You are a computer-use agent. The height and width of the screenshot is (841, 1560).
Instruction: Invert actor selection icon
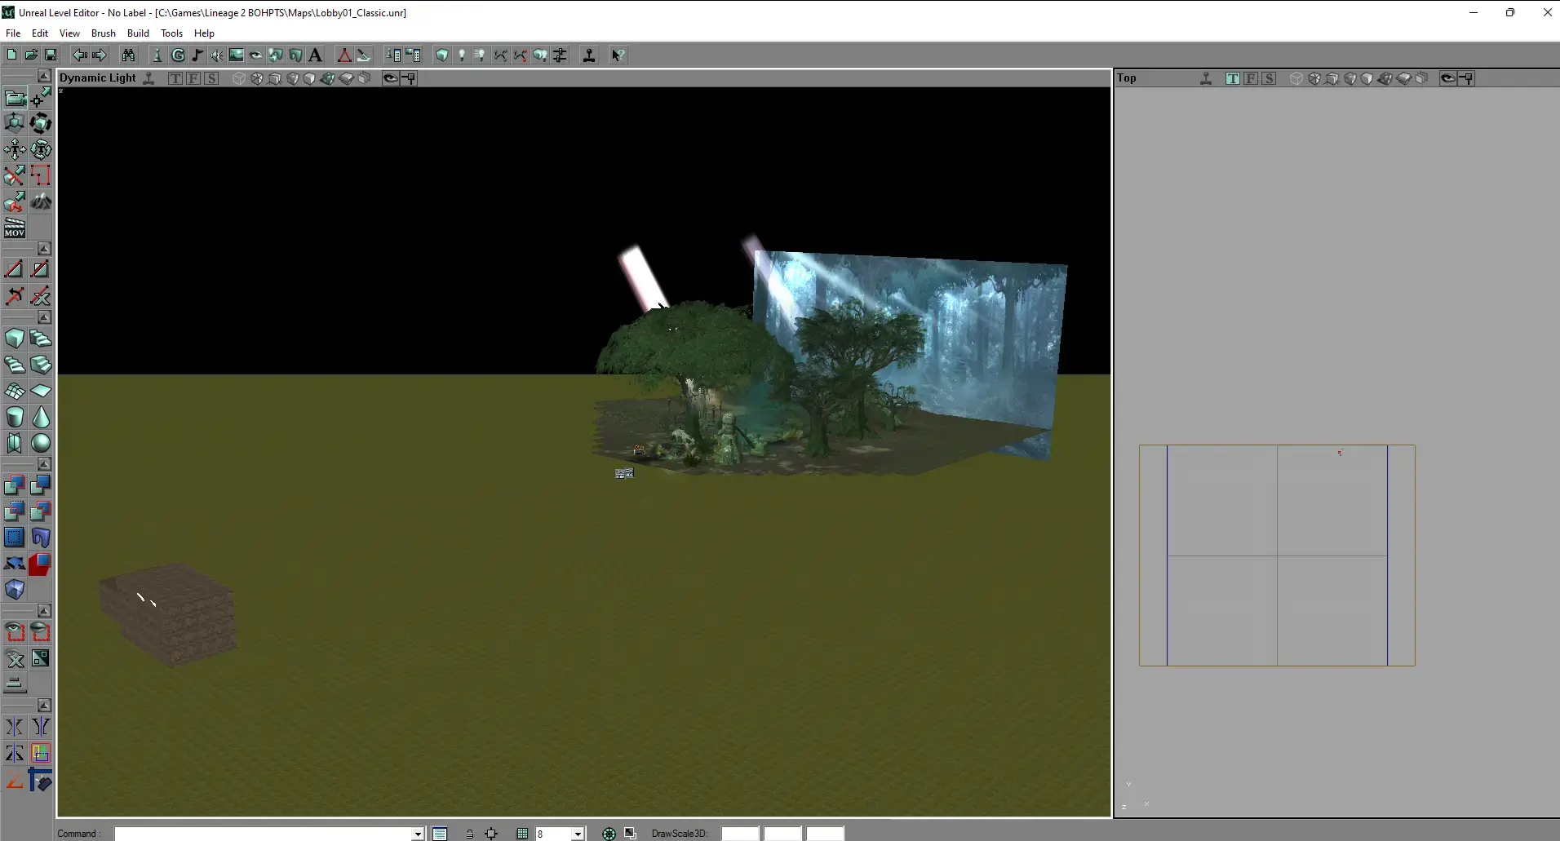pyautogui.click(x=41, y=658)
